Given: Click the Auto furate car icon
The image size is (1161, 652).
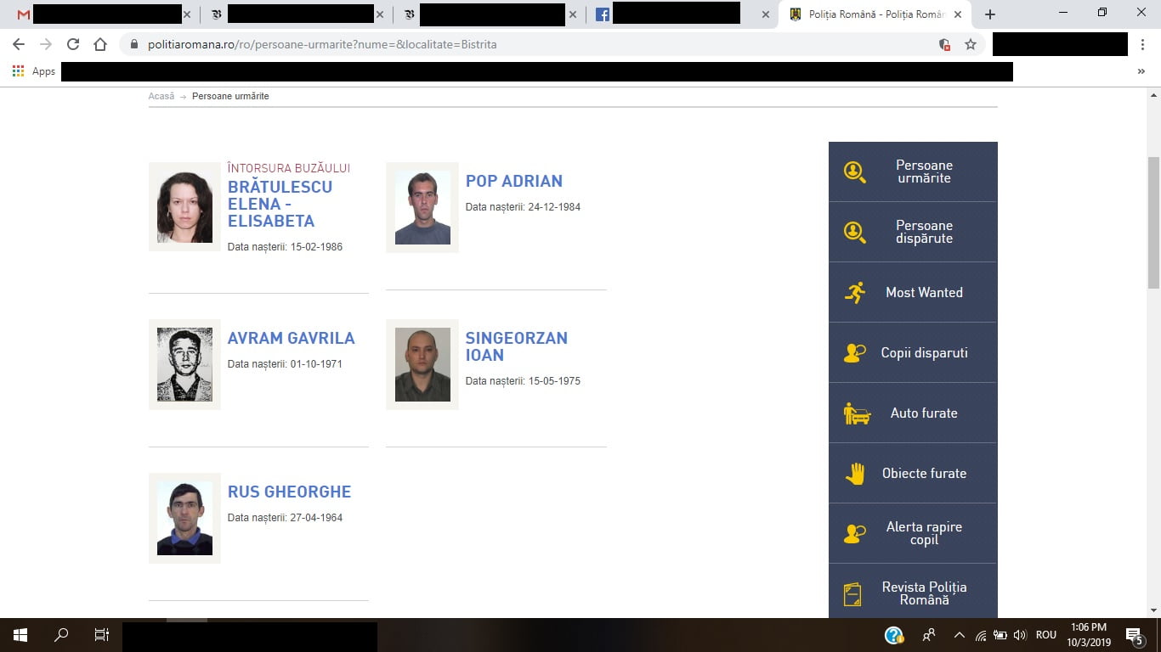Looking at the screenshot, I should 857,413.
